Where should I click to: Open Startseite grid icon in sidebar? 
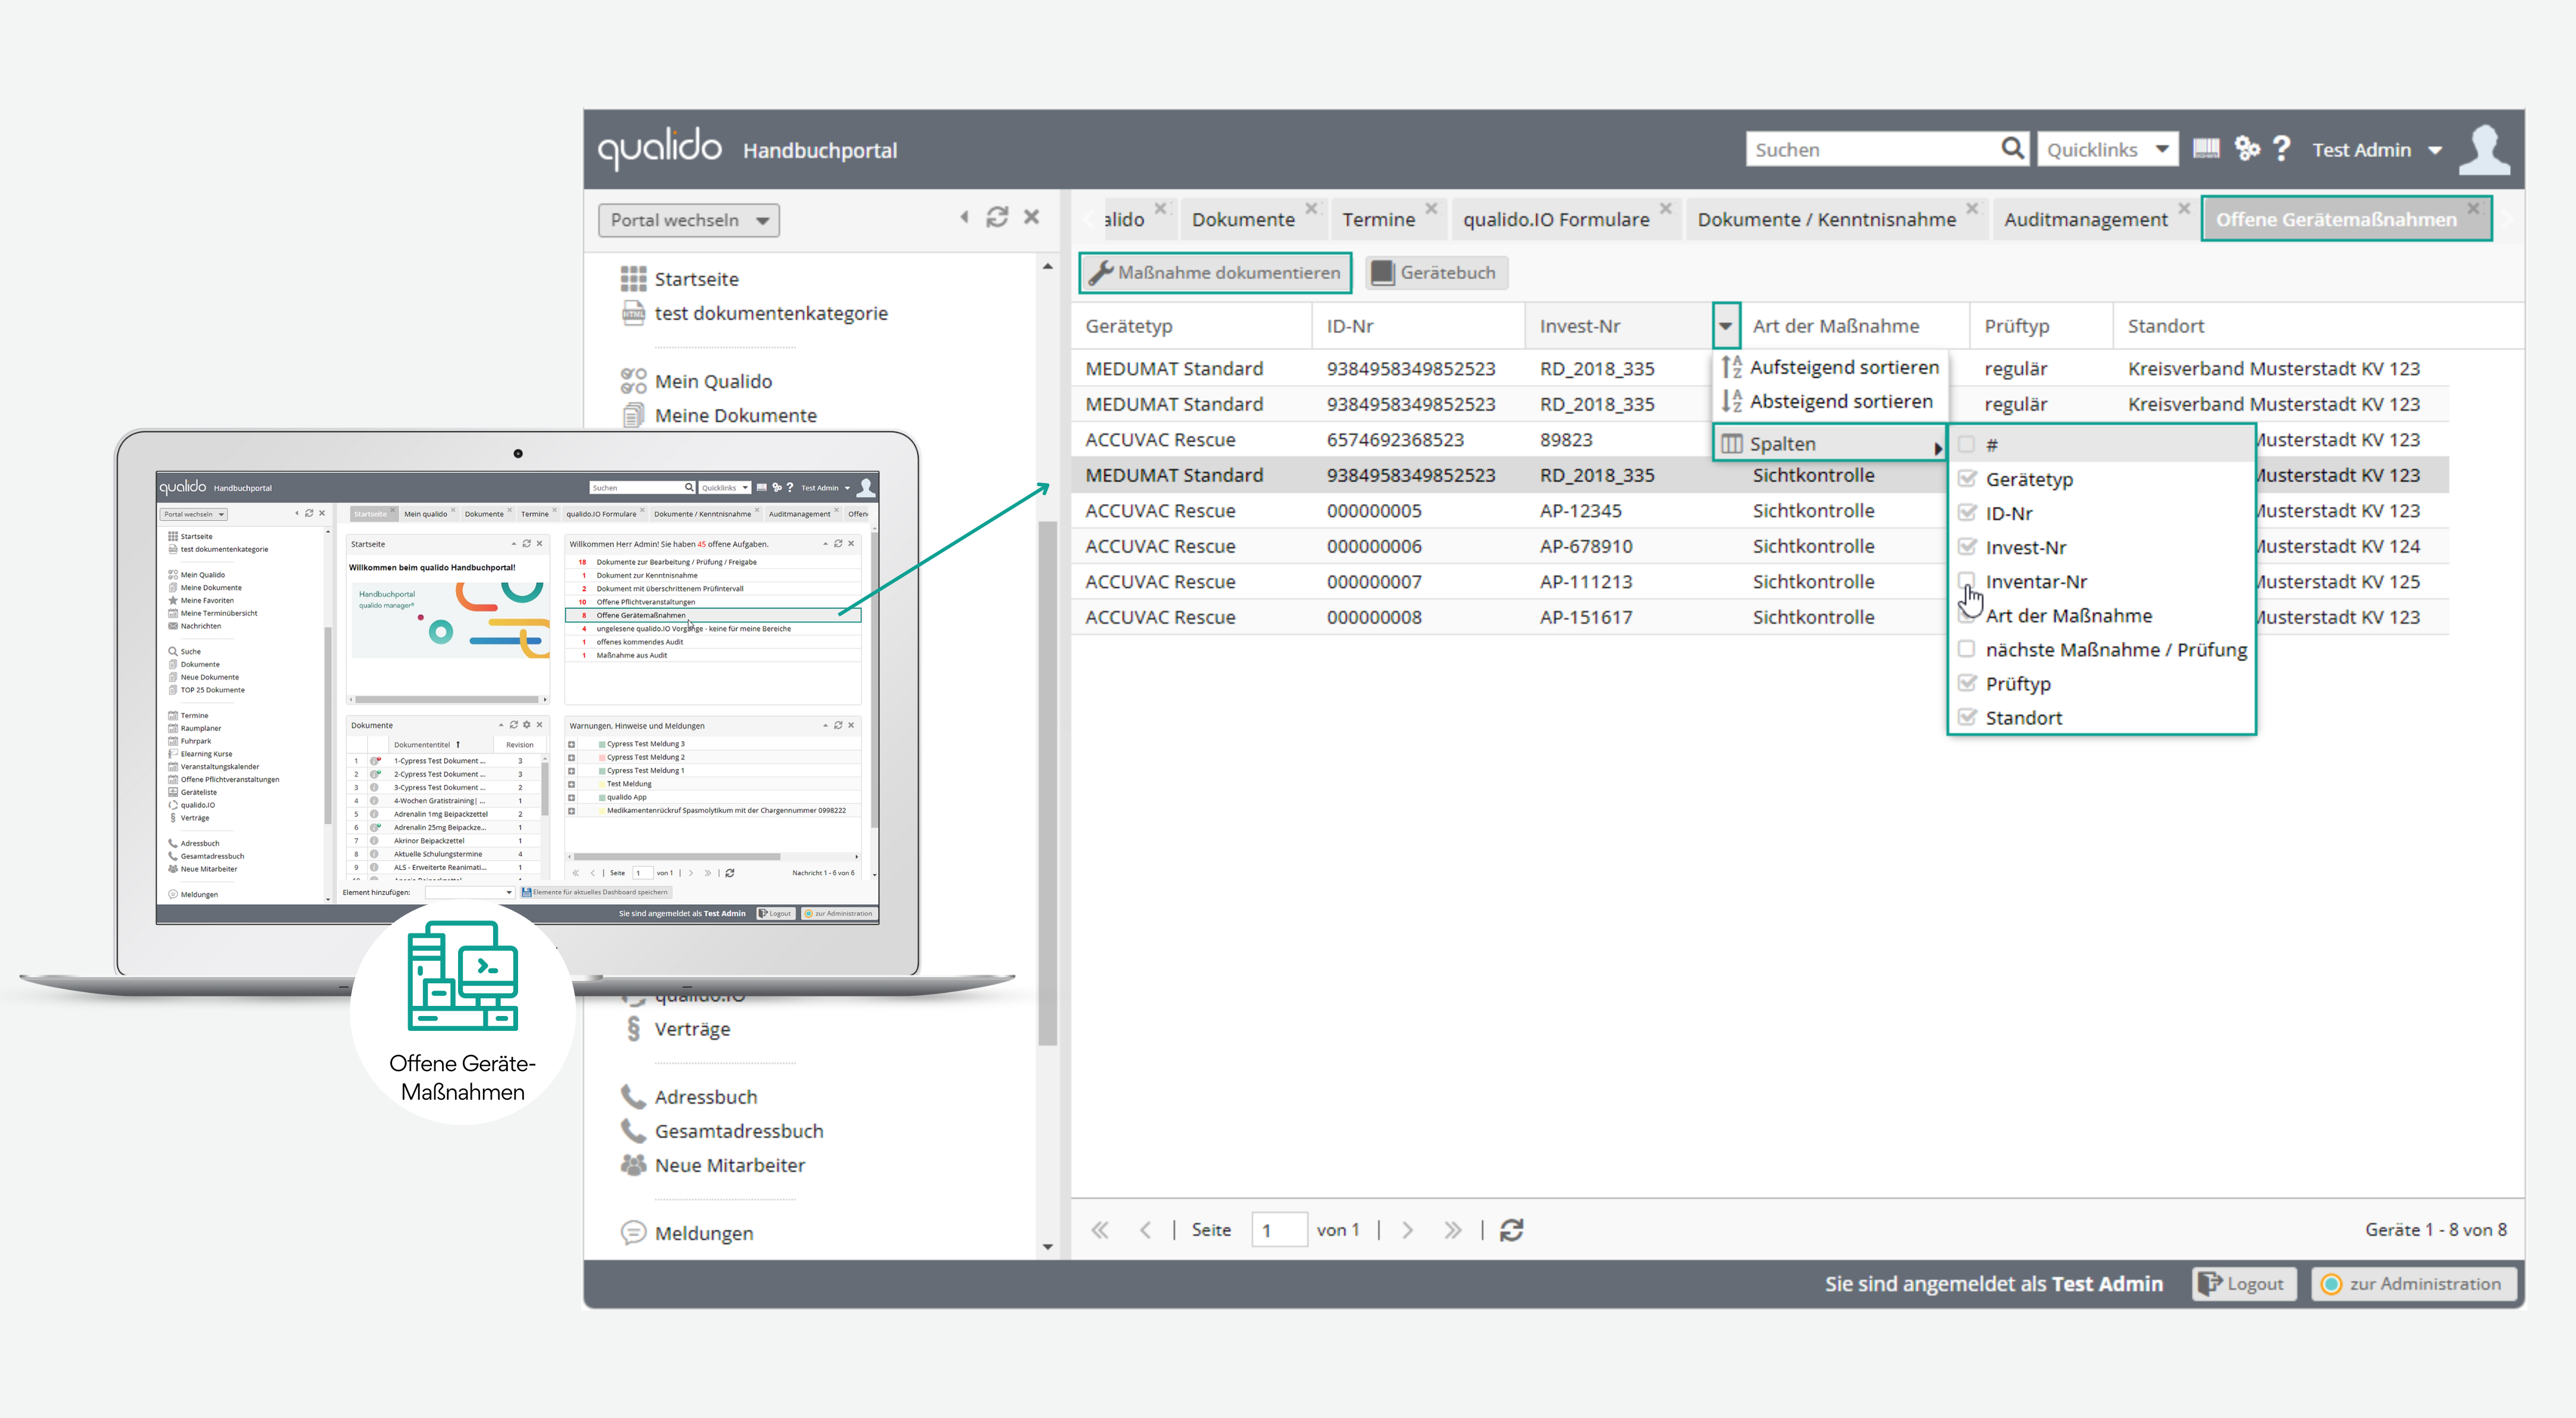[x=633, y=279]
